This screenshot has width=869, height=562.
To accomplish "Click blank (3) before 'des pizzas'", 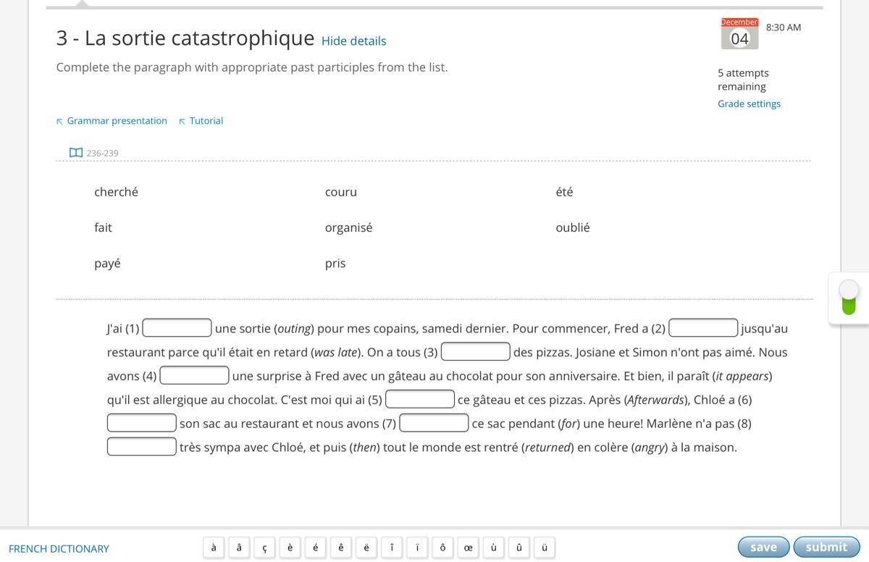I will click(x=475, y=352).
